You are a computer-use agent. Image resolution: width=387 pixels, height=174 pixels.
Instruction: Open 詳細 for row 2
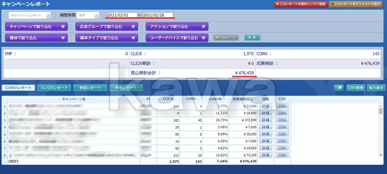pyautogui.click(x=266, y=113)
